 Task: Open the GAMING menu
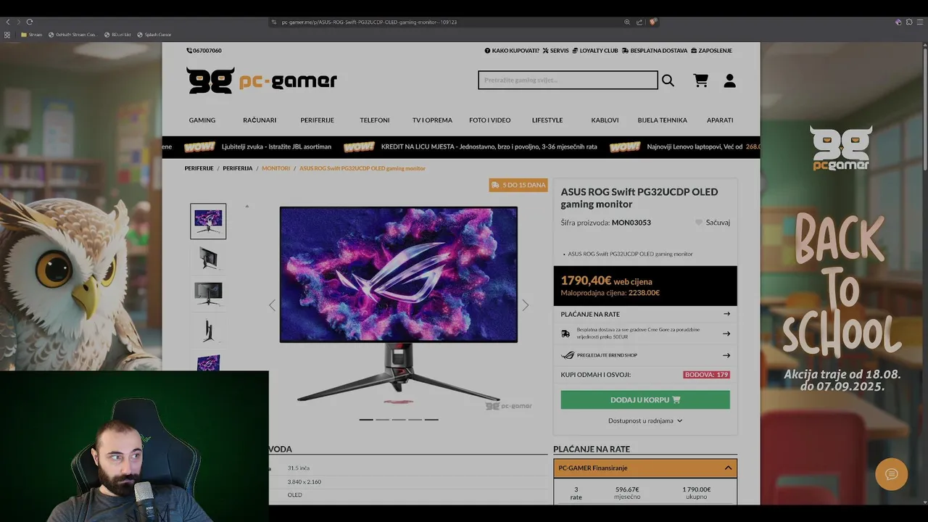[x=202, y=120]
